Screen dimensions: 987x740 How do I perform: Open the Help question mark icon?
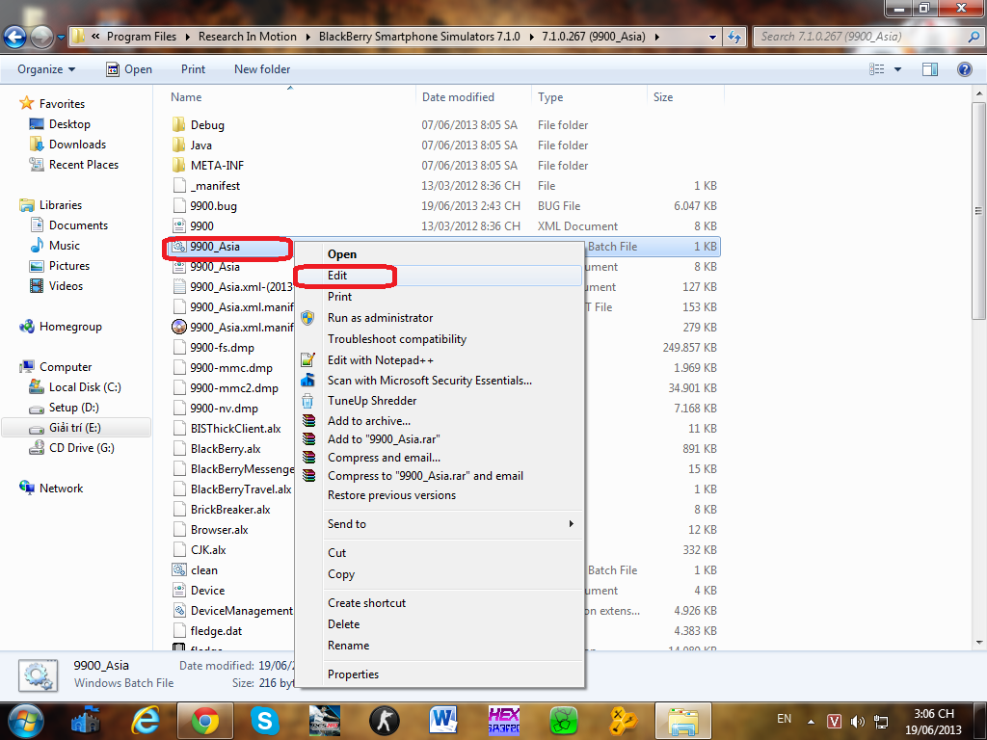click(x=964, y=69)
